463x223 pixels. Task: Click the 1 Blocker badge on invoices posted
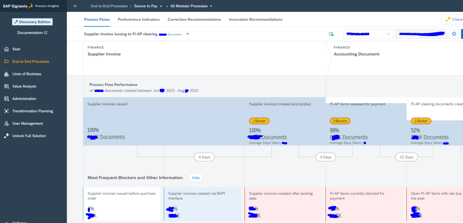[259, 121]
